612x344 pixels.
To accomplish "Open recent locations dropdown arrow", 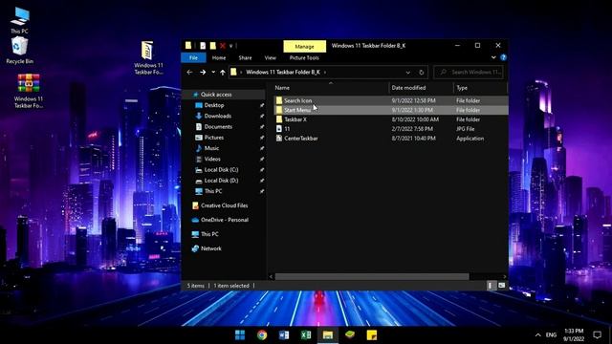I will point(213,73).
